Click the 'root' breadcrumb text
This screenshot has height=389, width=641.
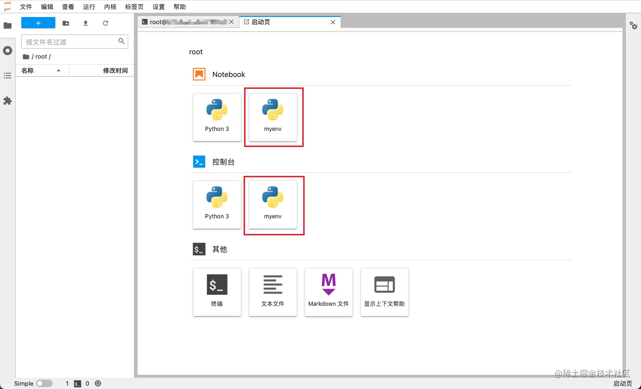pos(41,57)
